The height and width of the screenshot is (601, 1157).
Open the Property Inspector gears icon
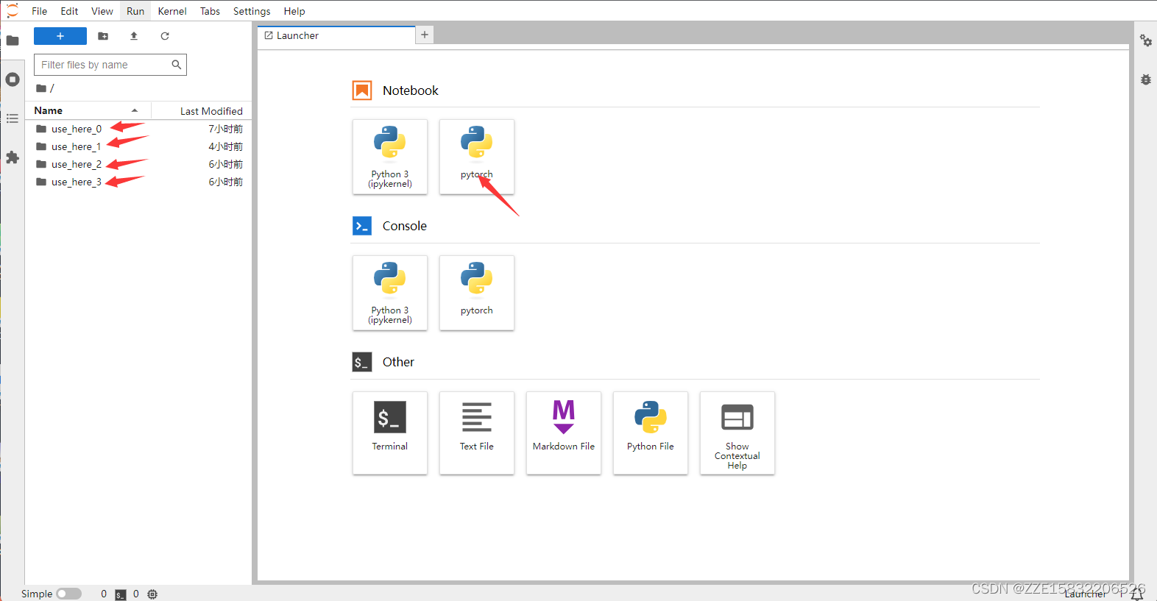point(1146,40)
